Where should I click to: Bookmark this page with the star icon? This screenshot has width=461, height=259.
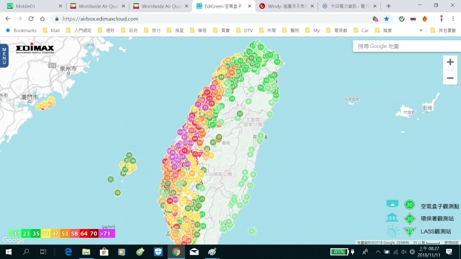(x=386, y=19)
